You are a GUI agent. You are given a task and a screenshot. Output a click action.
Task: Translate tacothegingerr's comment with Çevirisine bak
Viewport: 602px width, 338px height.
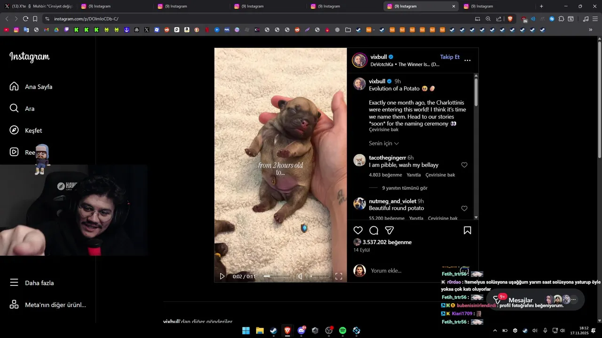pos(440,175)
